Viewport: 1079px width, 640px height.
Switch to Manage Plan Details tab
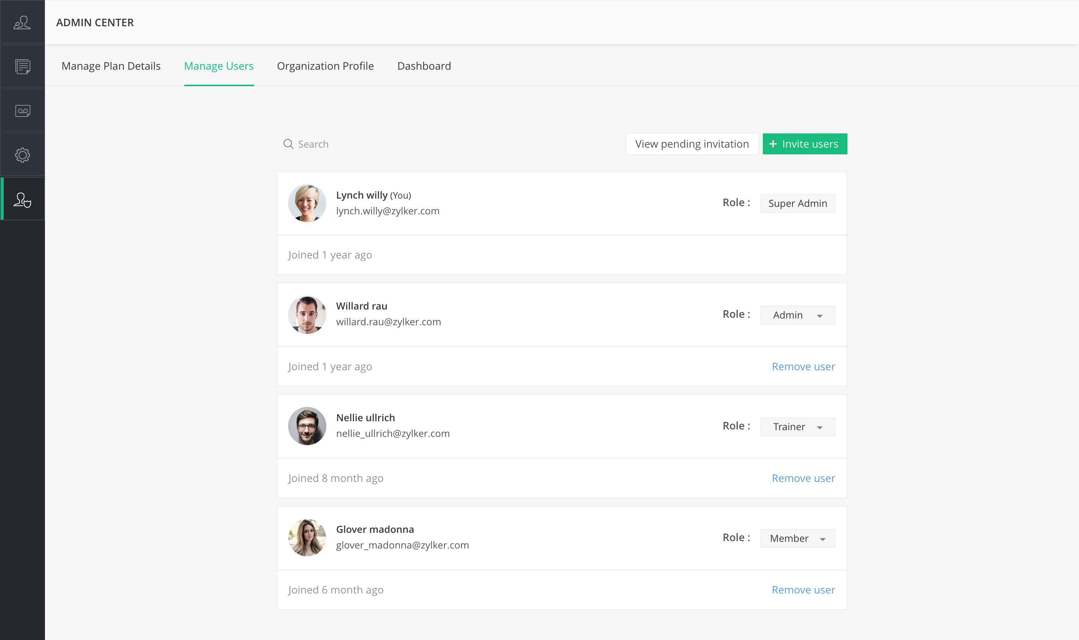coord(111,66)
